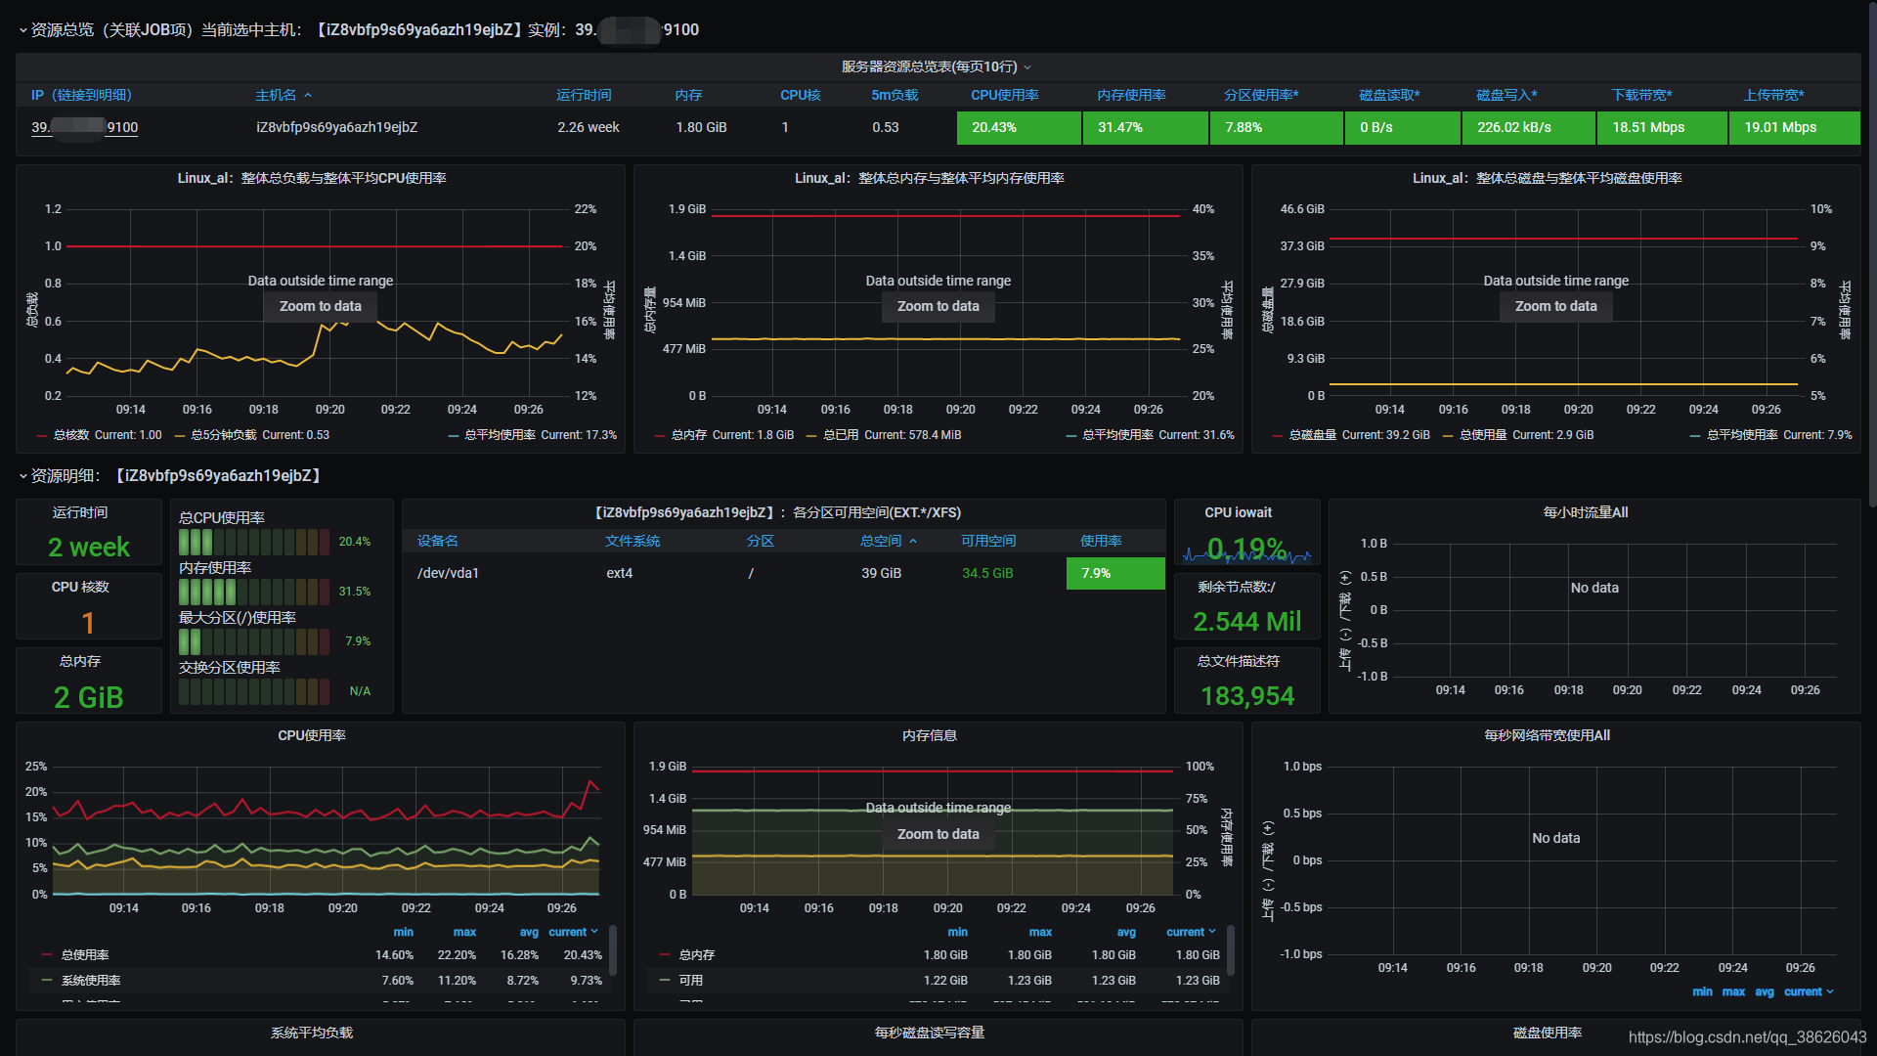Screen dimensions: 1877x1056
Task: Click the CPU legend scrollbar
Action: [613, 950]
